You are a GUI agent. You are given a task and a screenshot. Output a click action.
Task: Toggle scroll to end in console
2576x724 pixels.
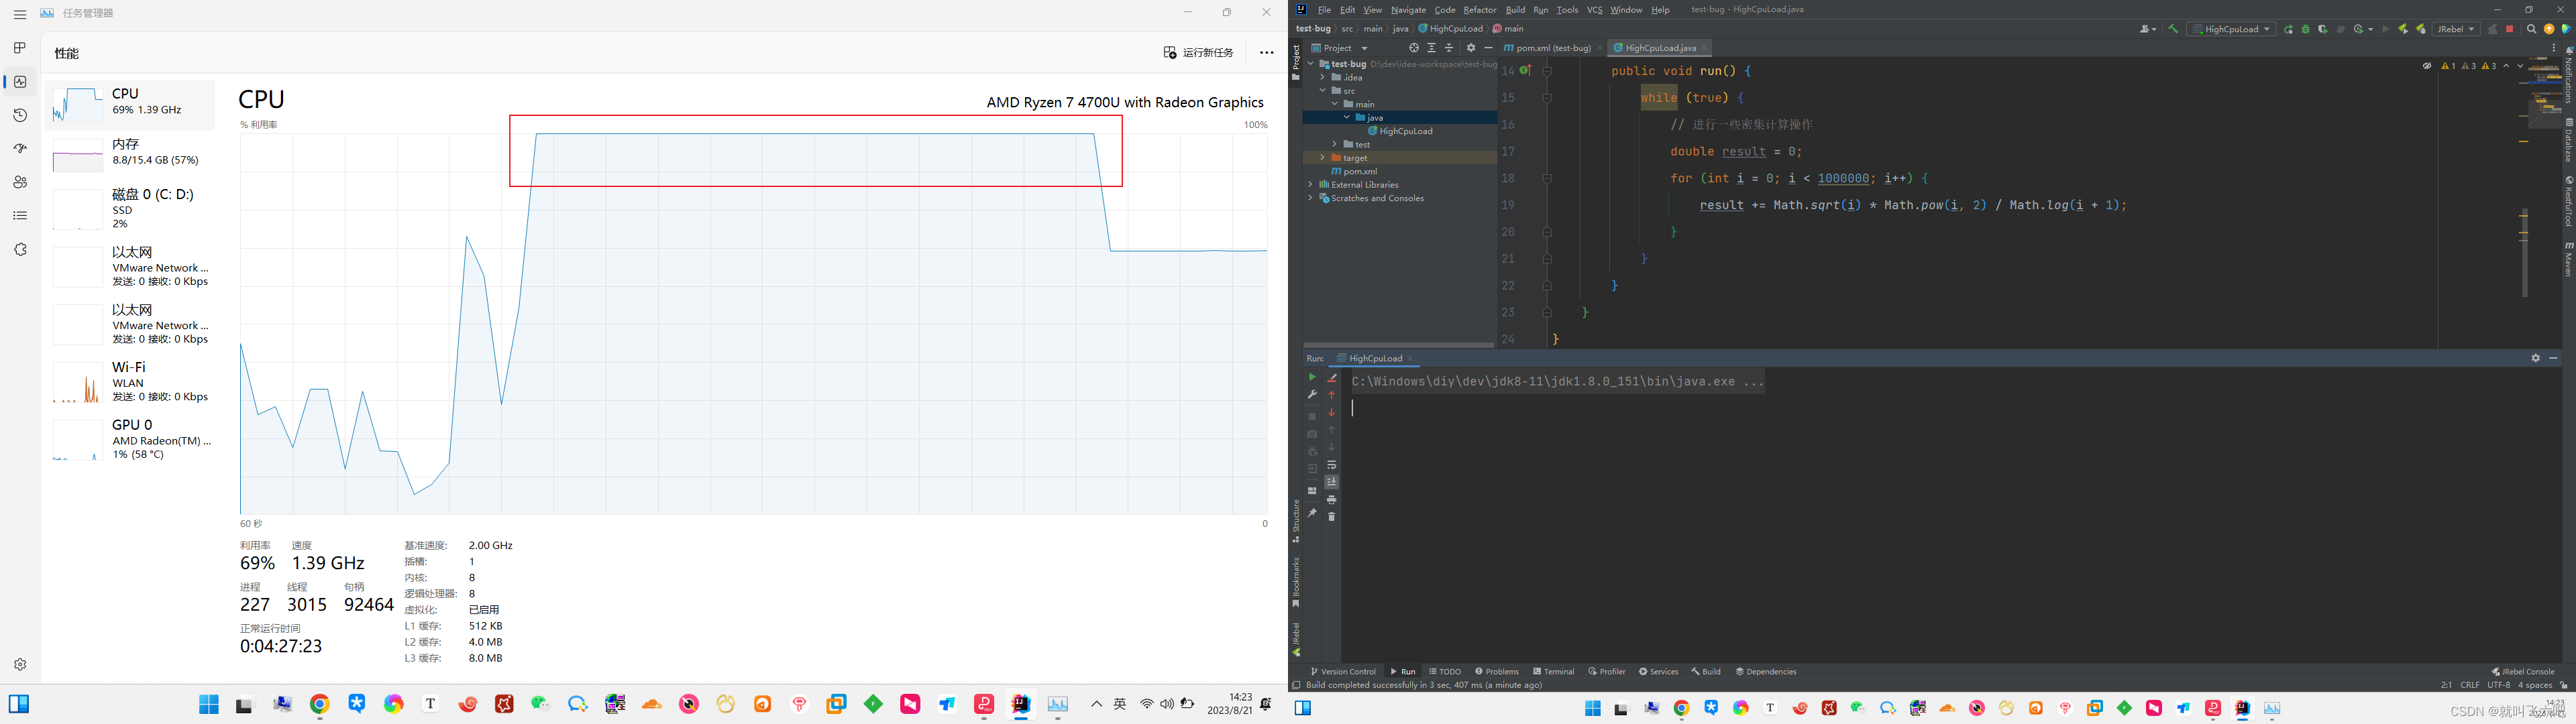[x=1331, y=482]
